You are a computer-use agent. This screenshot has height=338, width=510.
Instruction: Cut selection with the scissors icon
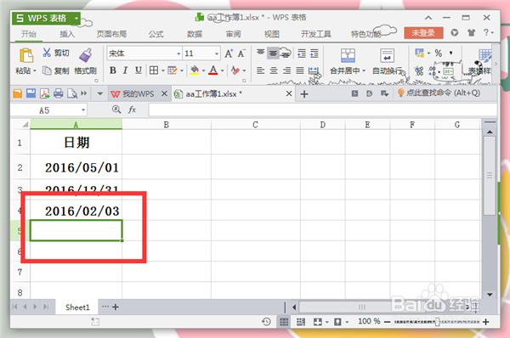pyautogui.click(x=47, y=53)
